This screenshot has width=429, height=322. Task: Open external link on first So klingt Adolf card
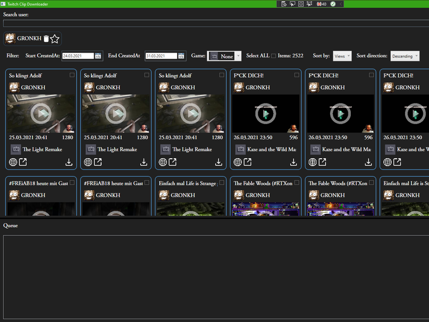pos(23,162)
